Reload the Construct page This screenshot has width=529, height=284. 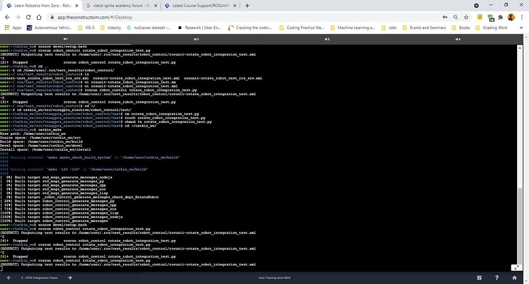pyautogui.click(x=28, y=17)
